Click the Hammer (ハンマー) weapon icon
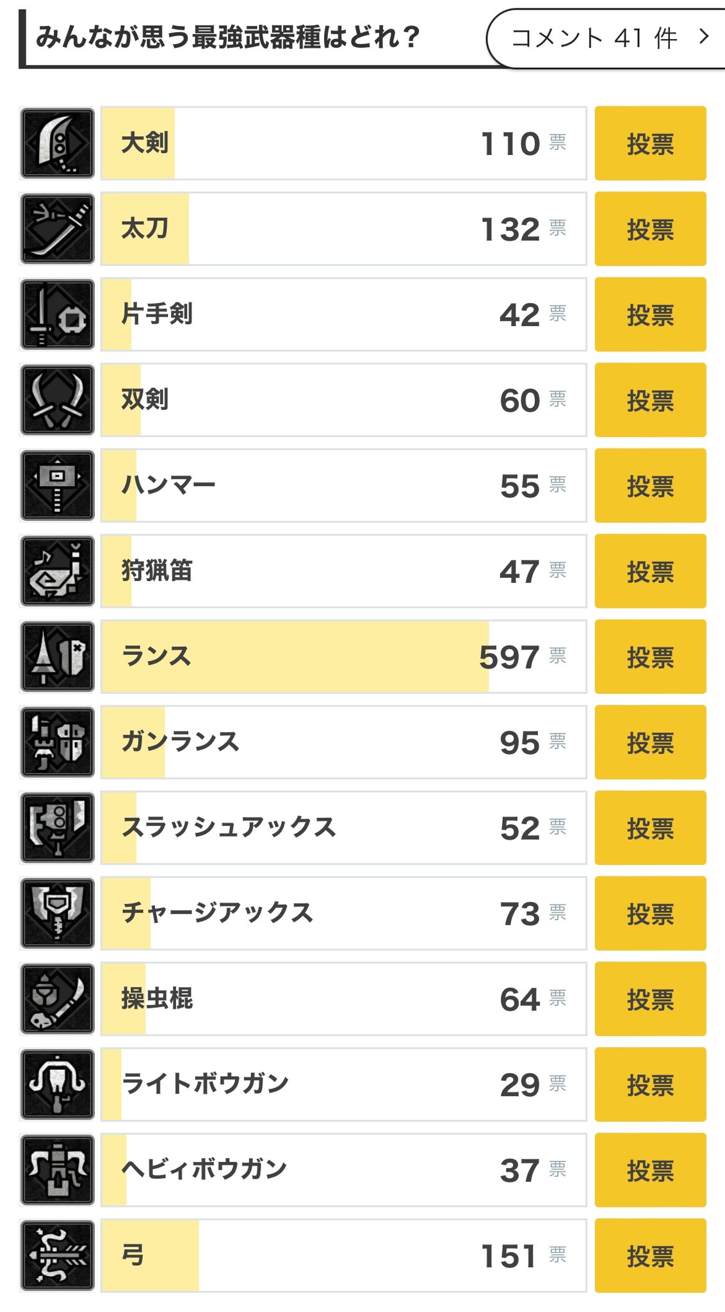725x1312 pixels. 58,486
